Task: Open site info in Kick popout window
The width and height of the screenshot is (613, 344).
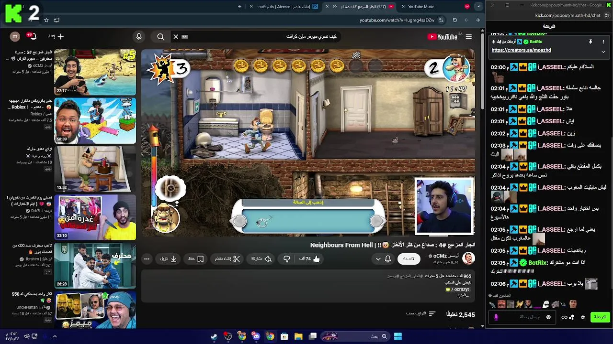Action: coord(607,15)
